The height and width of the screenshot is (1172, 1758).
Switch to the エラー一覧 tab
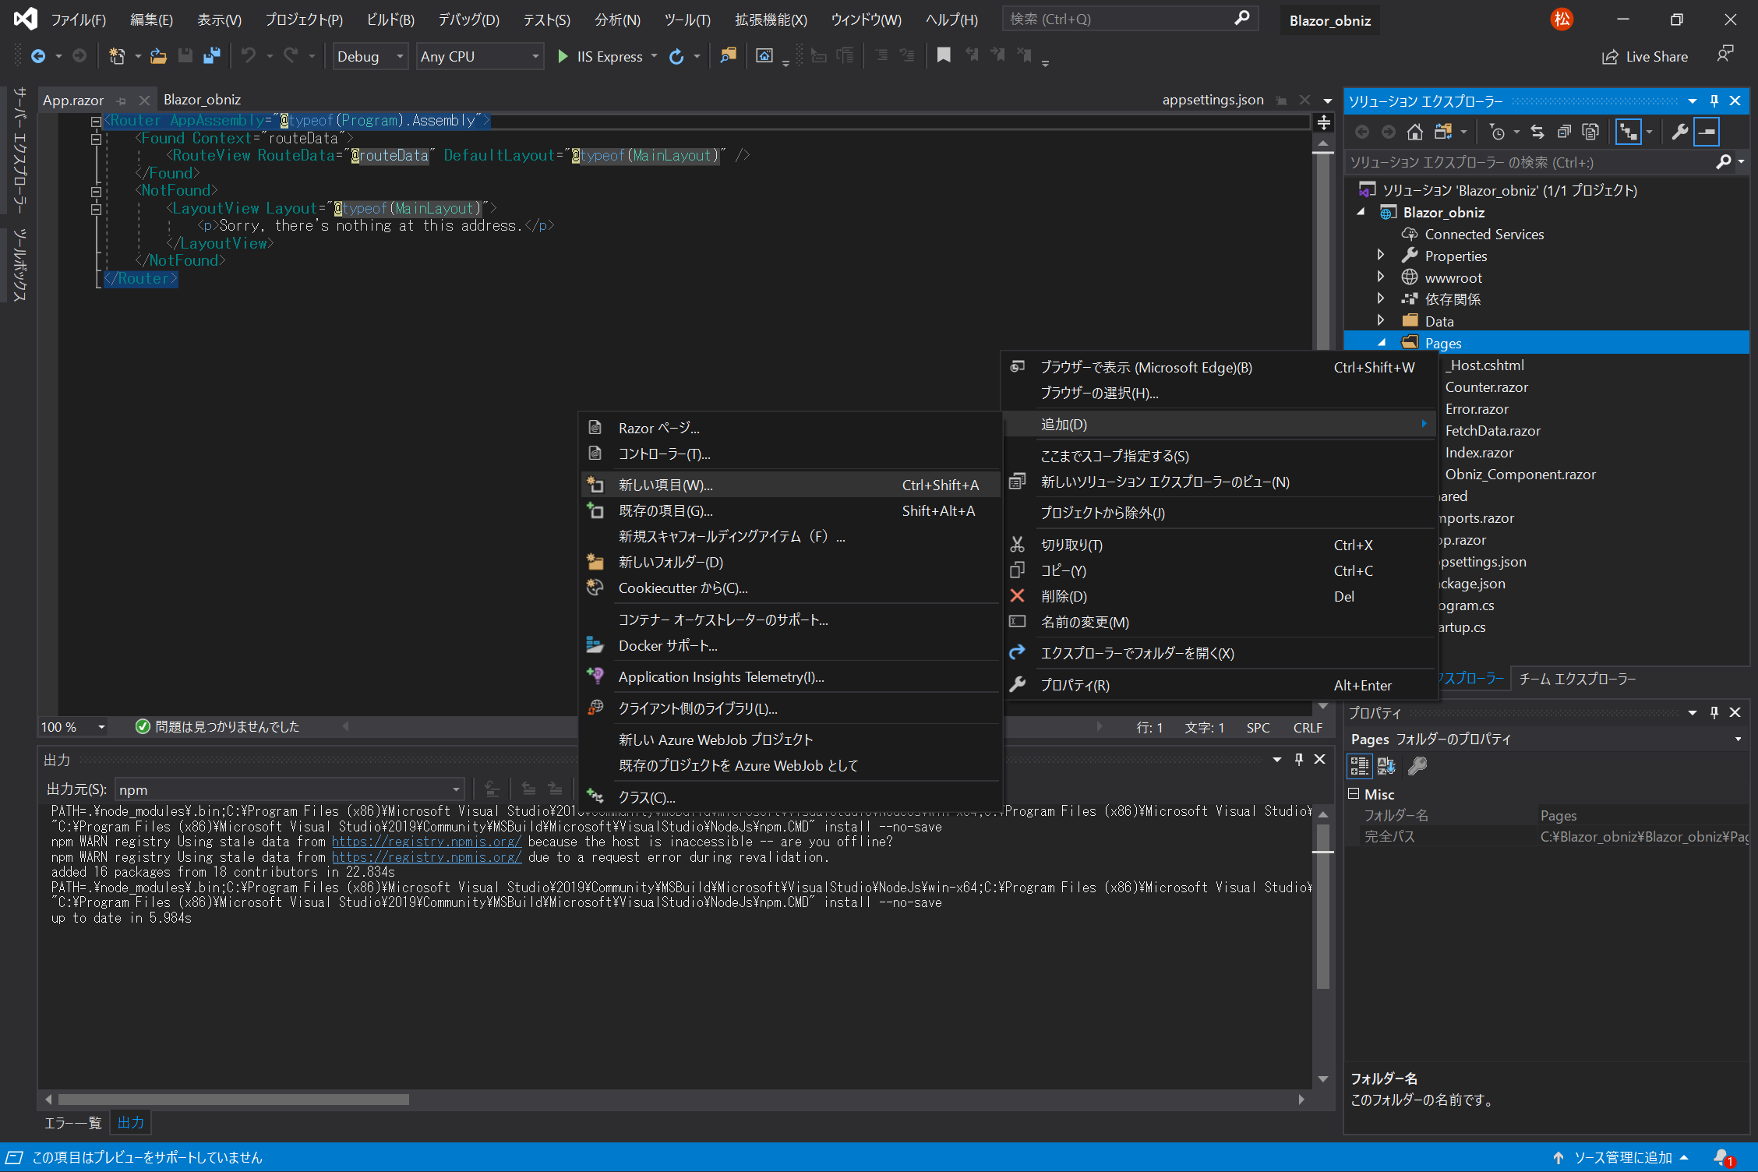(72, 1122)
